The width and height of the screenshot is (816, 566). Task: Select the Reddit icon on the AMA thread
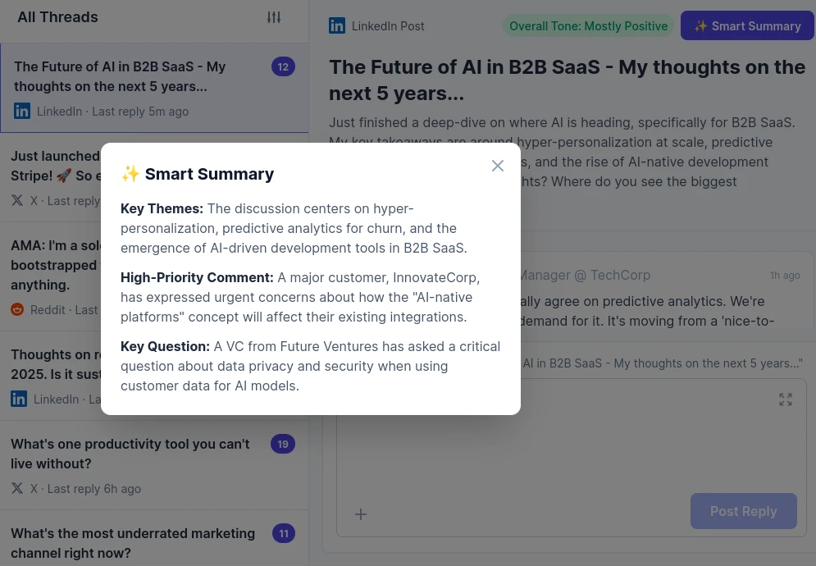point(17,309)
